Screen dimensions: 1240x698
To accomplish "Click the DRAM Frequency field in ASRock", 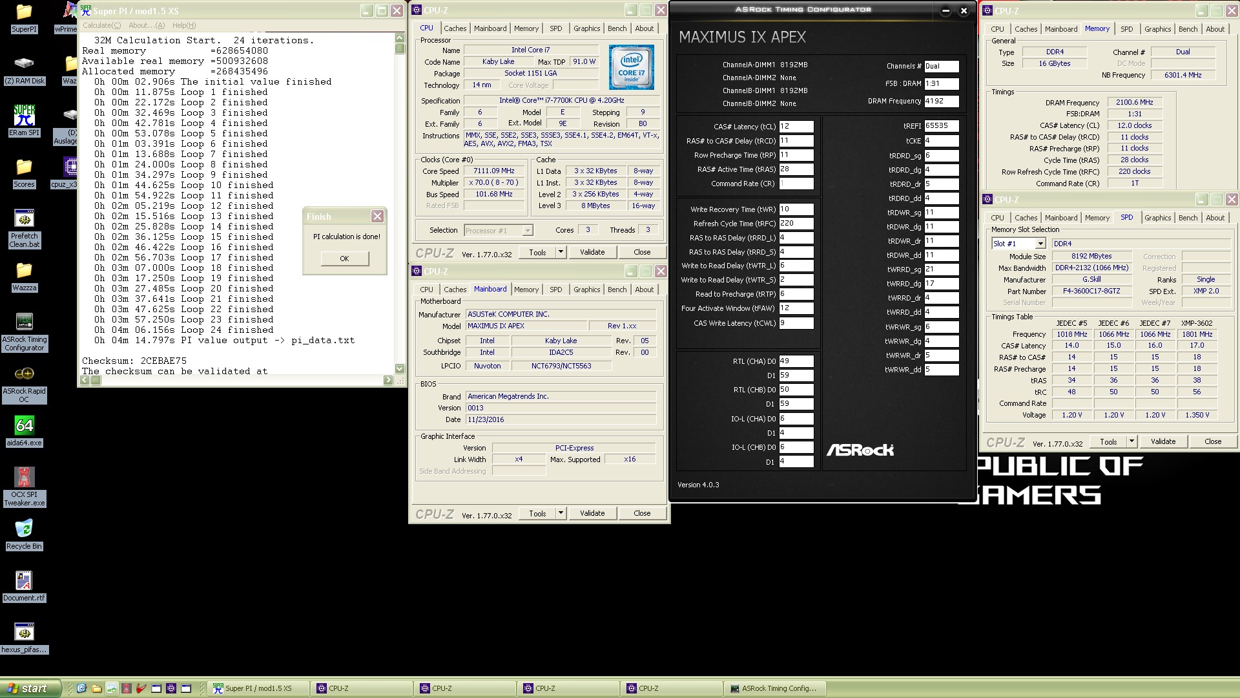I will [941, 101].
